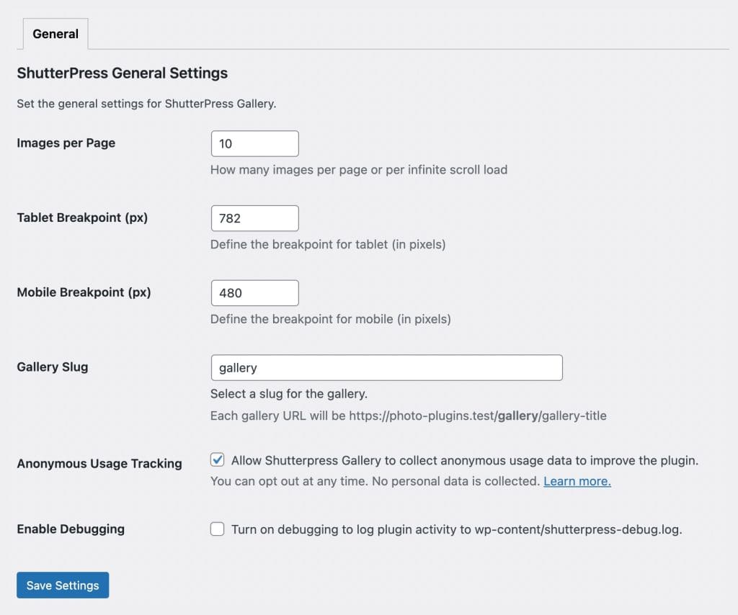Click the 'Anonymous Usage Tracking' row label
The height and width of the screenshot is (615, 738).
pyautogui.click(x=99, y=464)
